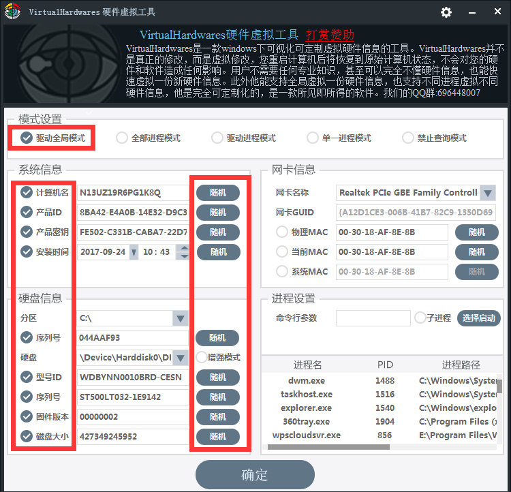Screen dimensions: 511x492
Task: Sort by the PID column header
Action: pyautogui.click(x=385, y=365)
